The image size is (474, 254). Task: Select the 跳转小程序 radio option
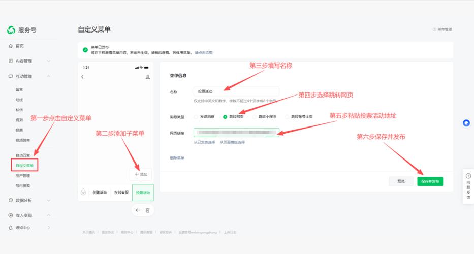click(x=254, y=117)
